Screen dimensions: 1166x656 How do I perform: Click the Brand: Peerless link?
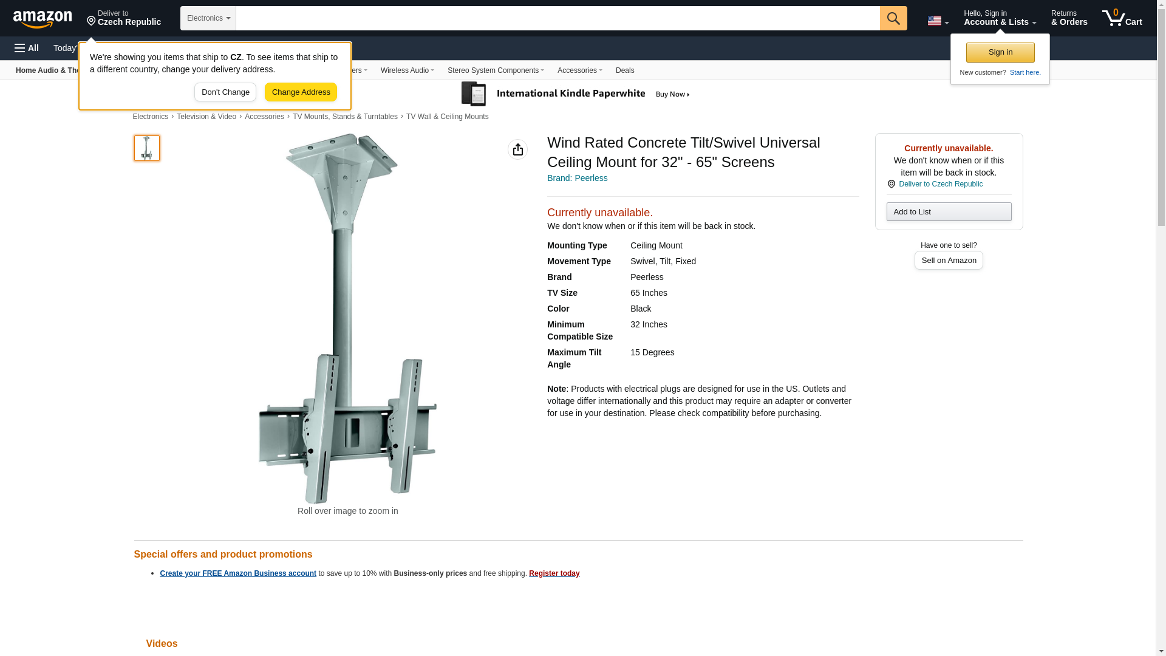577,178
